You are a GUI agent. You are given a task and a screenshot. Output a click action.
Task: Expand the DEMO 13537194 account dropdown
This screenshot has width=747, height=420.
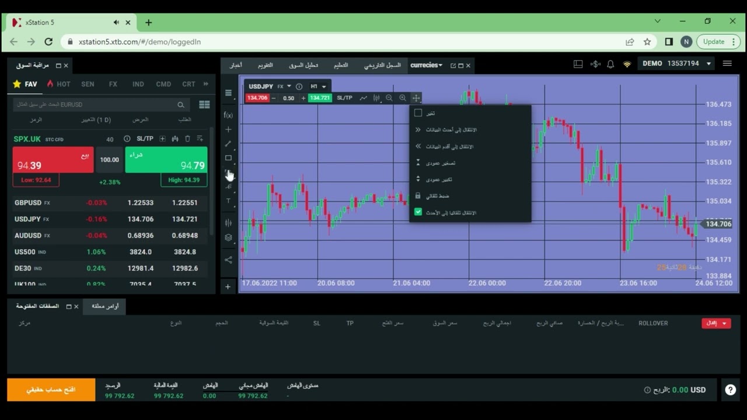pyautogui.click(x=709, y=64)
